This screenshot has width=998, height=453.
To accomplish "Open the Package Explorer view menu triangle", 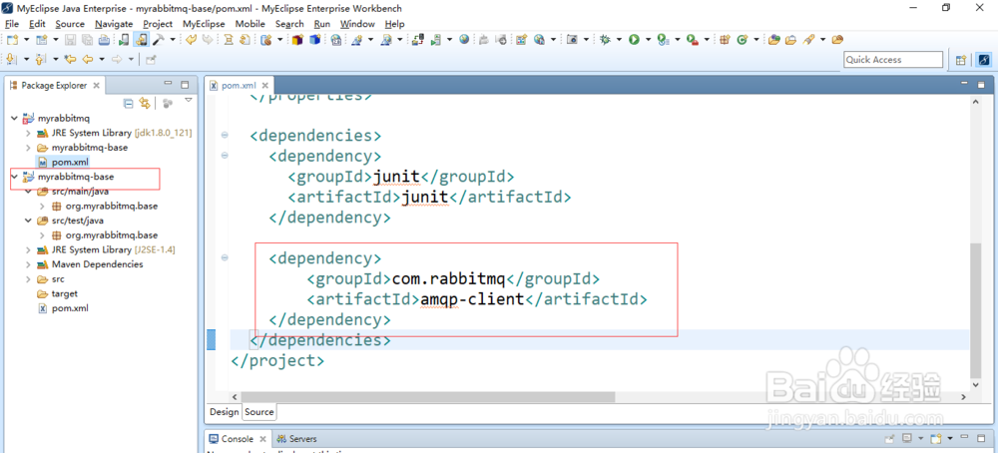I will (x=189, y=101).
